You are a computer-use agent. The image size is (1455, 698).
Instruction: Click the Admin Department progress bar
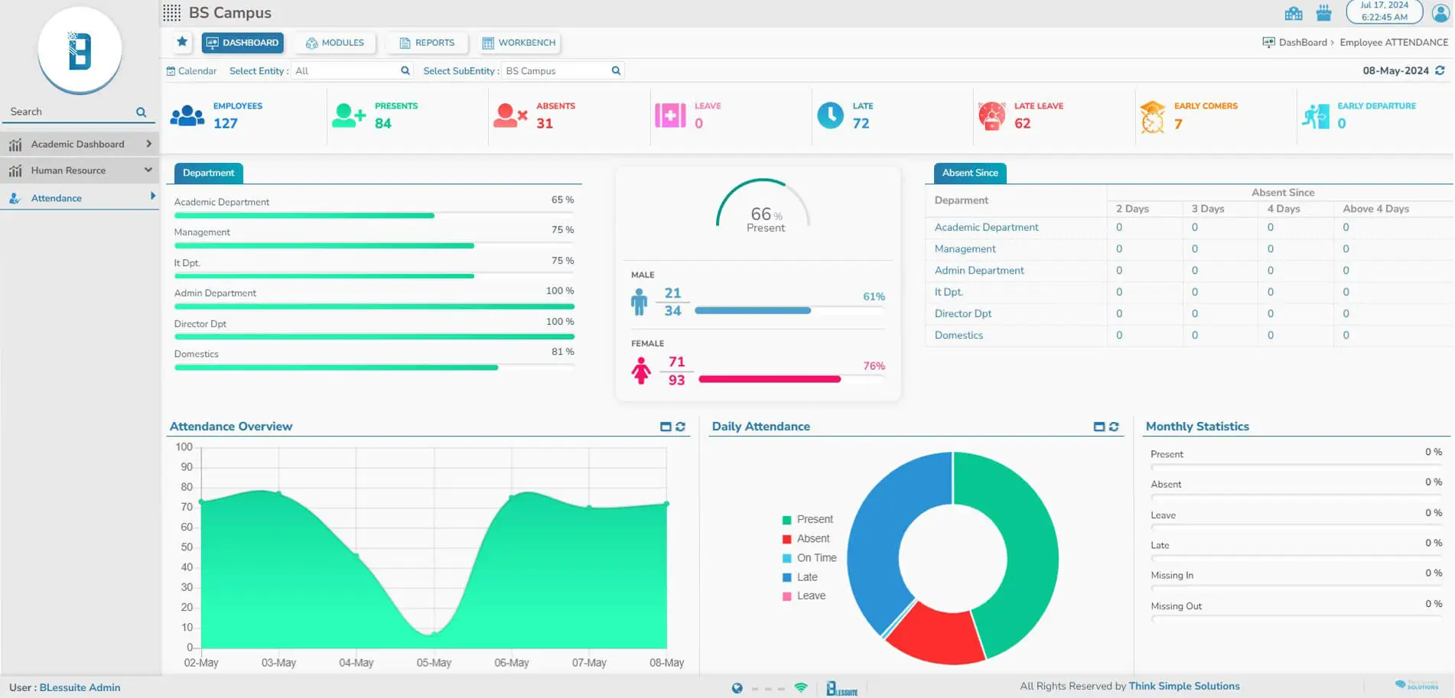pos(374,307)
